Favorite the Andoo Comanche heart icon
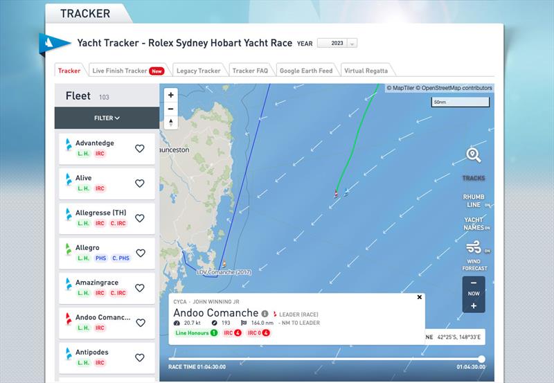The width and height of the screenshot is (554, 383). click(x=141, y=323)
